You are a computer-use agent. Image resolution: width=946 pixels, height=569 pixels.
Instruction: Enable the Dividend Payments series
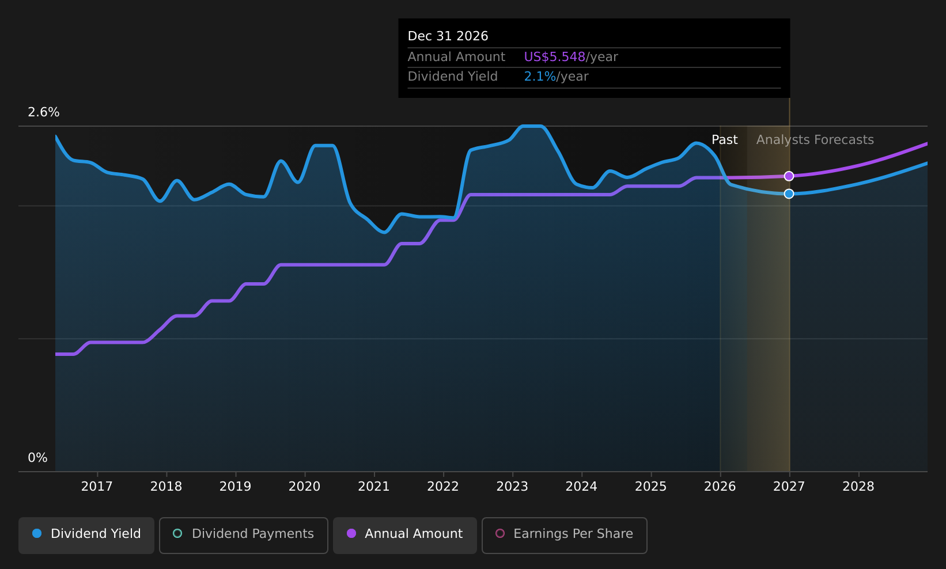pyautogui.click(x=244, y=535)
